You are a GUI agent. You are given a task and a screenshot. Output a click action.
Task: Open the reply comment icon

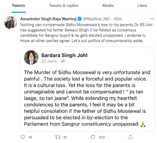pyautogui.click(x=23, y=137)
